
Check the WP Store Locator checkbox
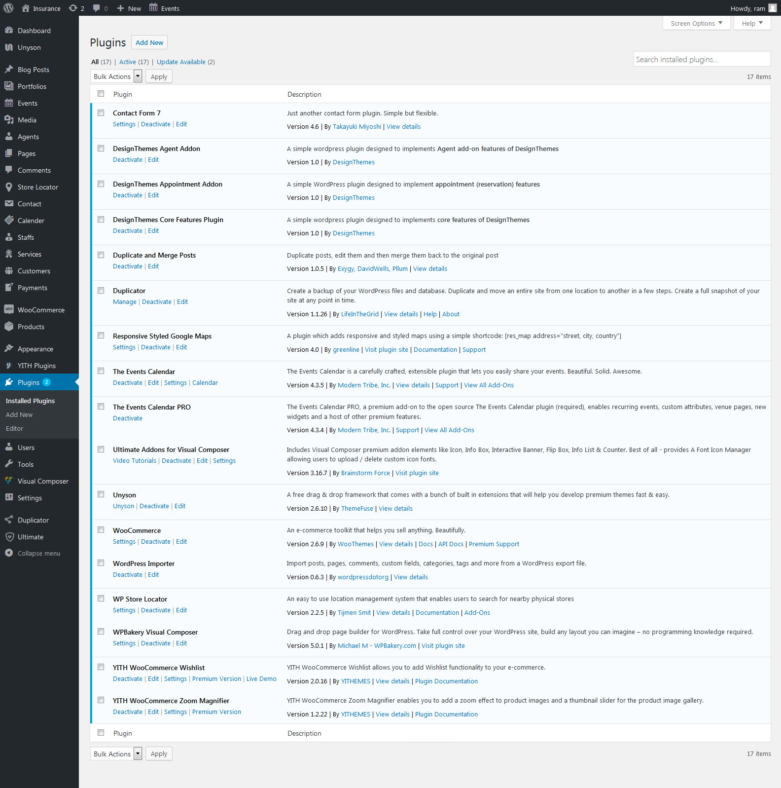pos(101,599)
